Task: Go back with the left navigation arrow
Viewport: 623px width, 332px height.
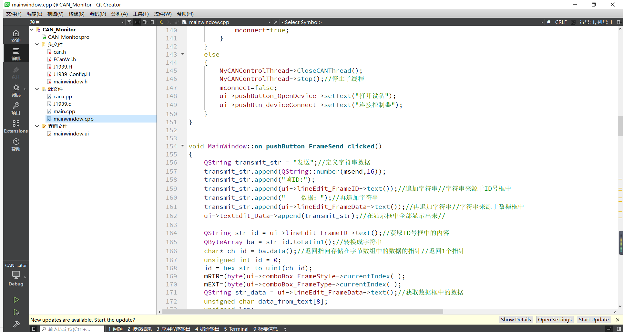Action: pos(161,22)
